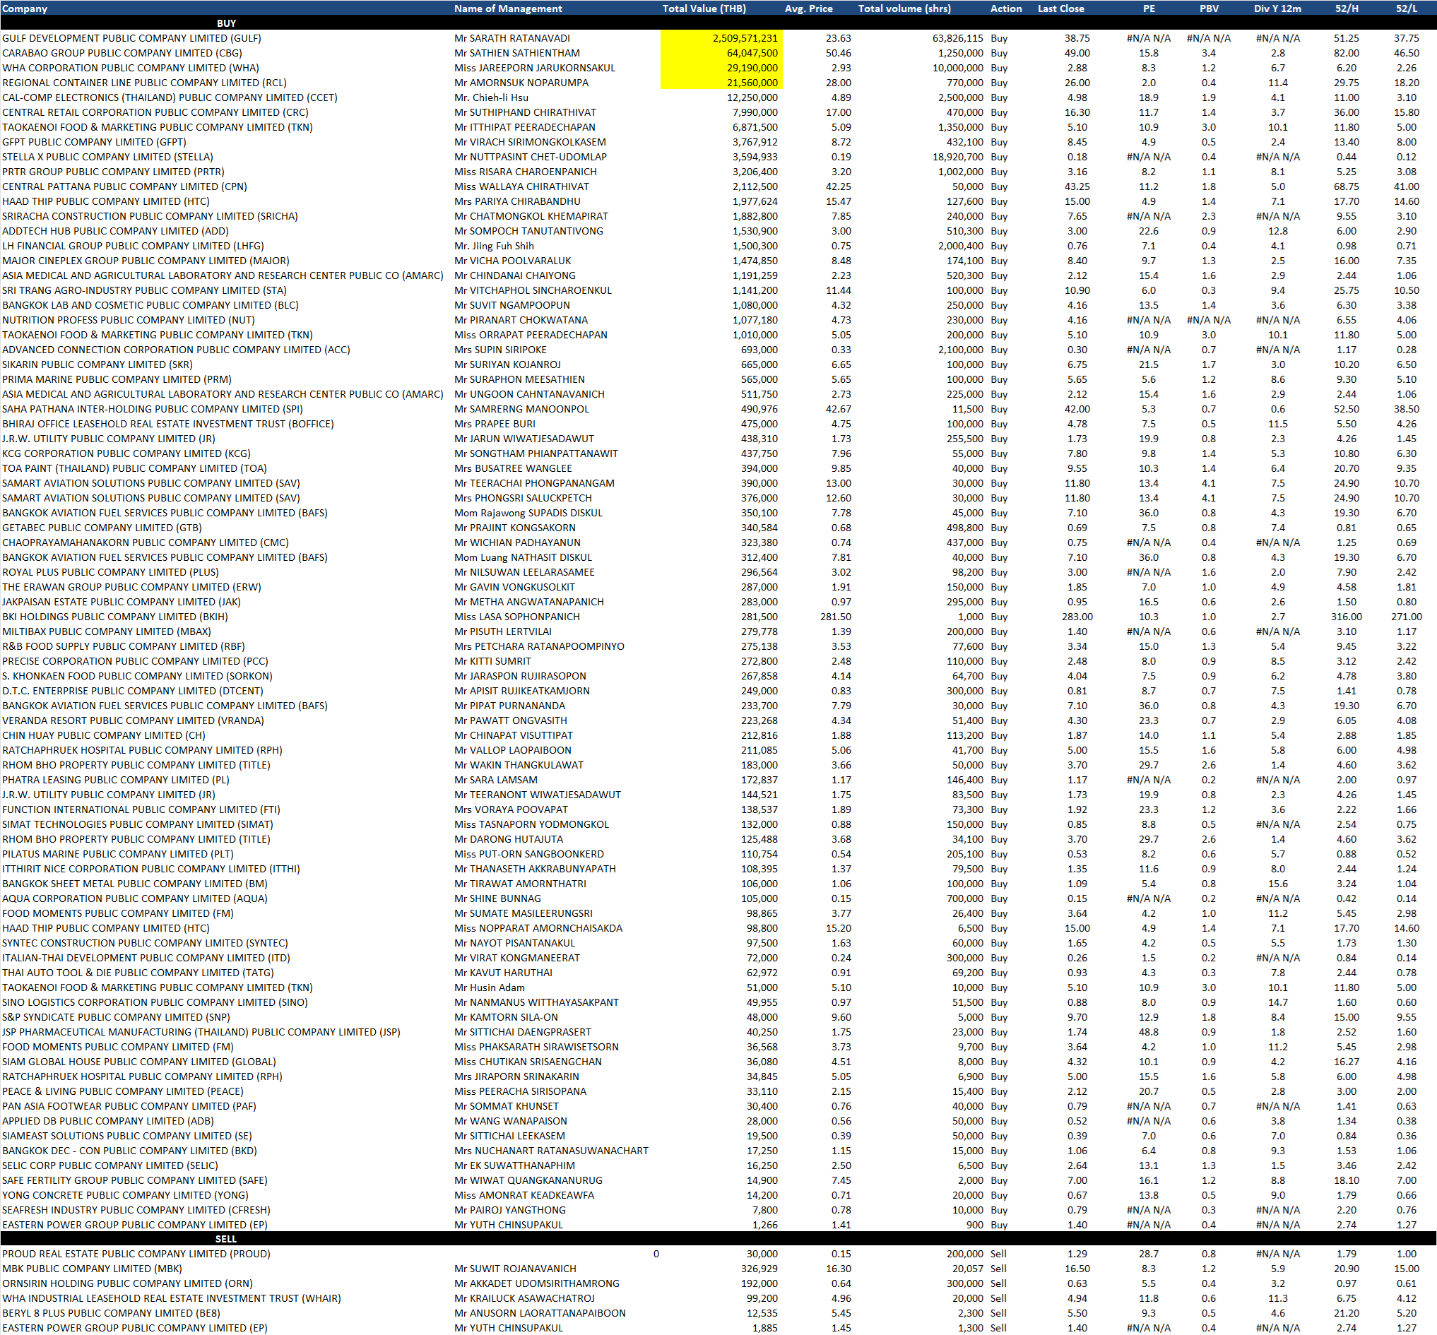Click the PE column header
The image size is (1437, 1335).
(1149, 8)
